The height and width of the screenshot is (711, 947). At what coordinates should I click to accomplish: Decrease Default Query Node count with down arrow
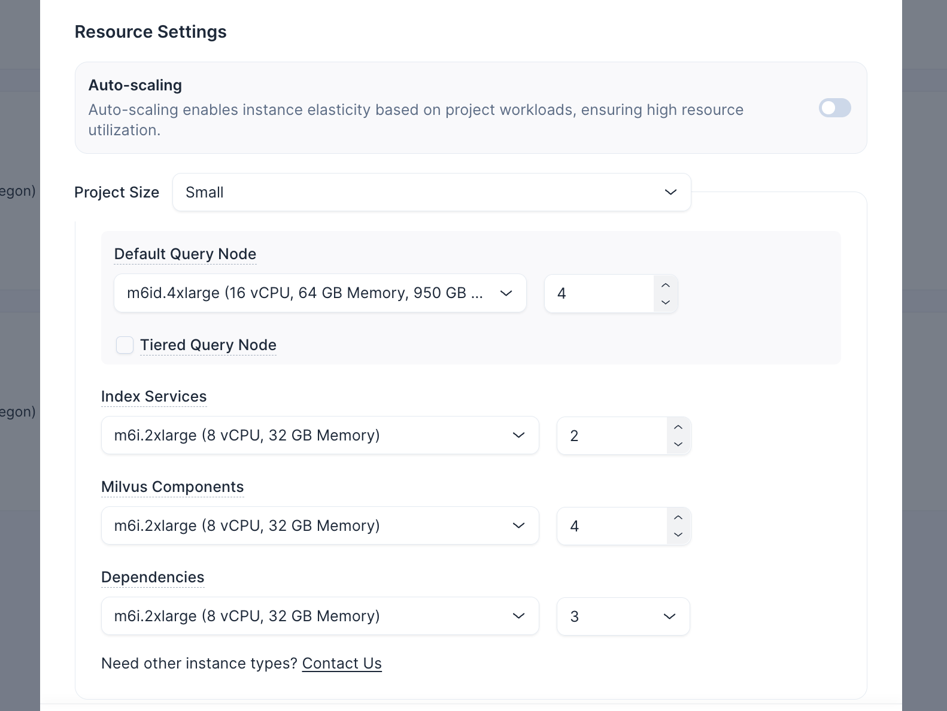click(x=666, y=302)
